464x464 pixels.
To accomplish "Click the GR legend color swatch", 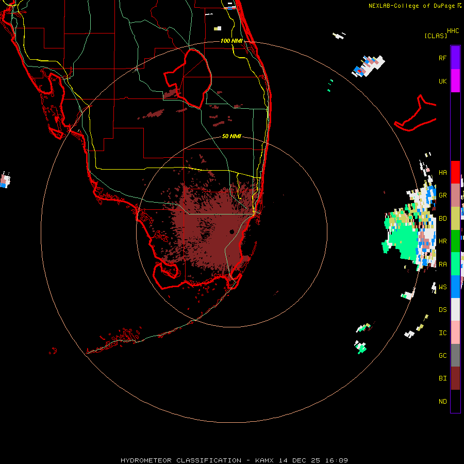I will (455, 195).
